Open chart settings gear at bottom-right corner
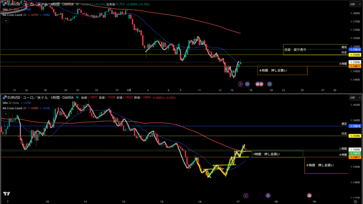Image resolution: width=363 pixels, height=204 pixels. [x=355, y=200]
